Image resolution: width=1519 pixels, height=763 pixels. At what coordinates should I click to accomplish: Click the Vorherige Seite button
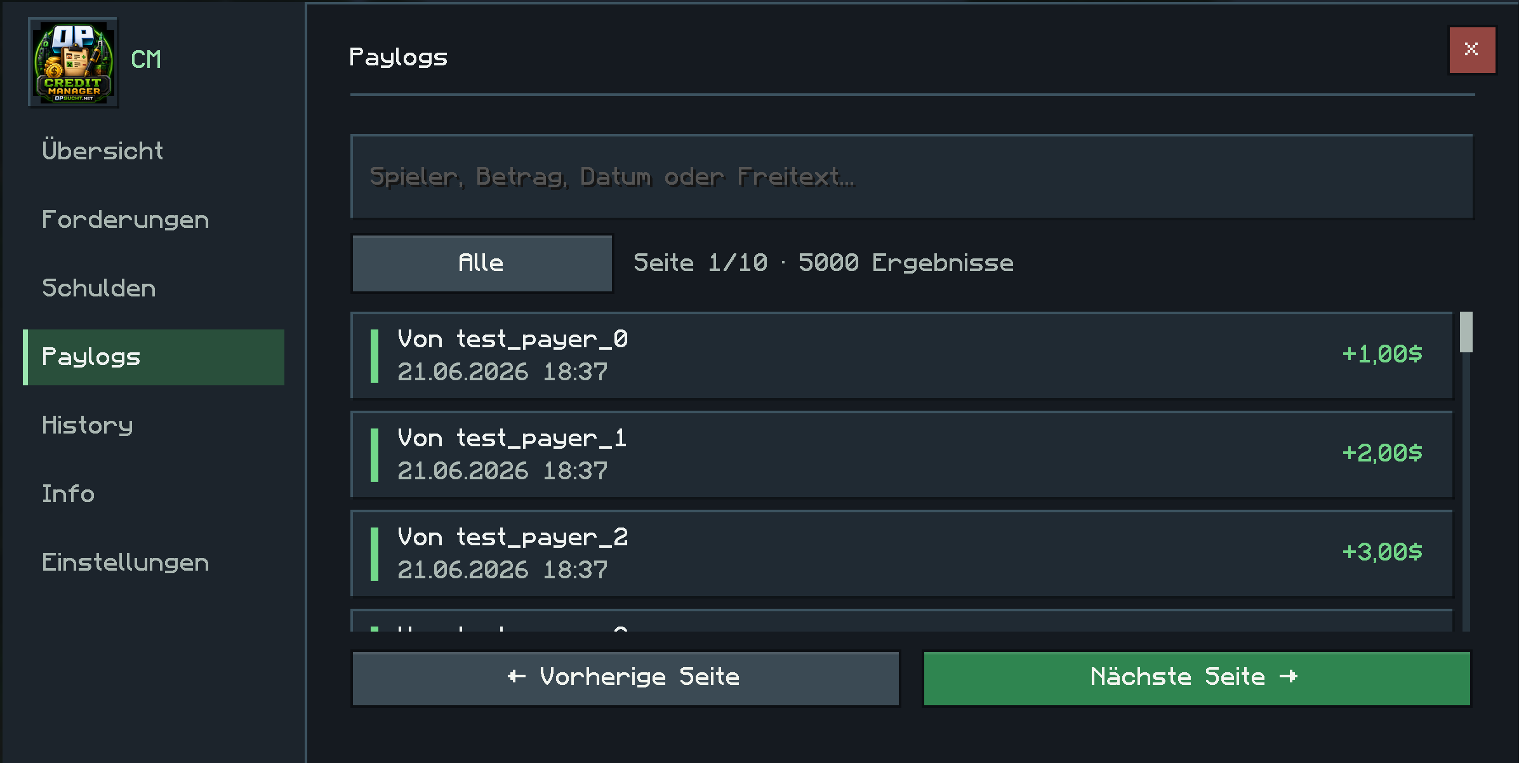625,678
